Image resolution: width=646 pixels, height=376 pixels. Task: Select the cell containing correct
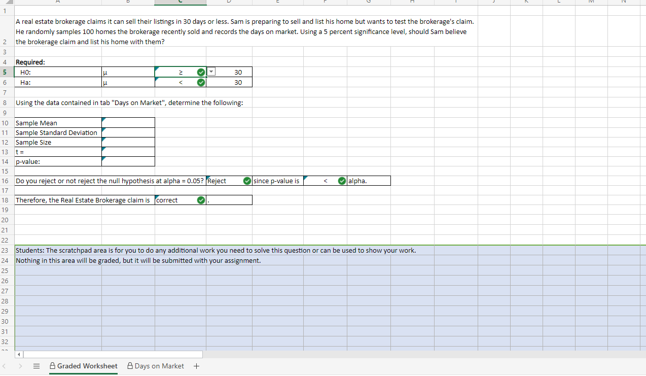[x=180, y=200]
